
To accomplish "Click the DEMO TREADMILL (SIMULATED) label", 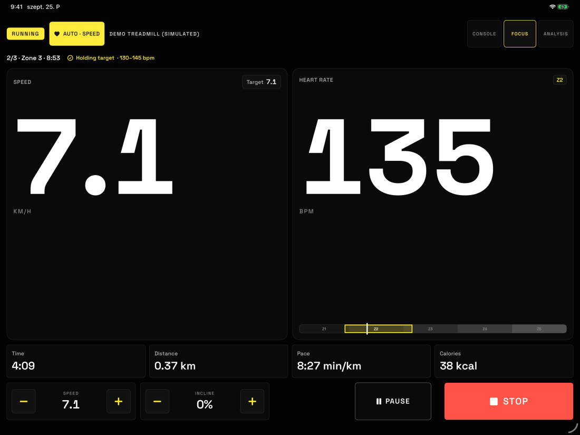I will click(154, 34).
